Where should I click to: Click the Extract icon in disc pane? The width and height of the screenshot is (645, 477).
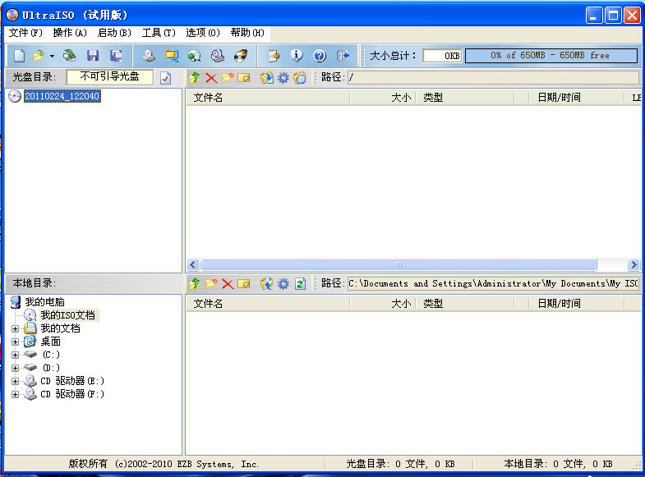click(267, 78)
